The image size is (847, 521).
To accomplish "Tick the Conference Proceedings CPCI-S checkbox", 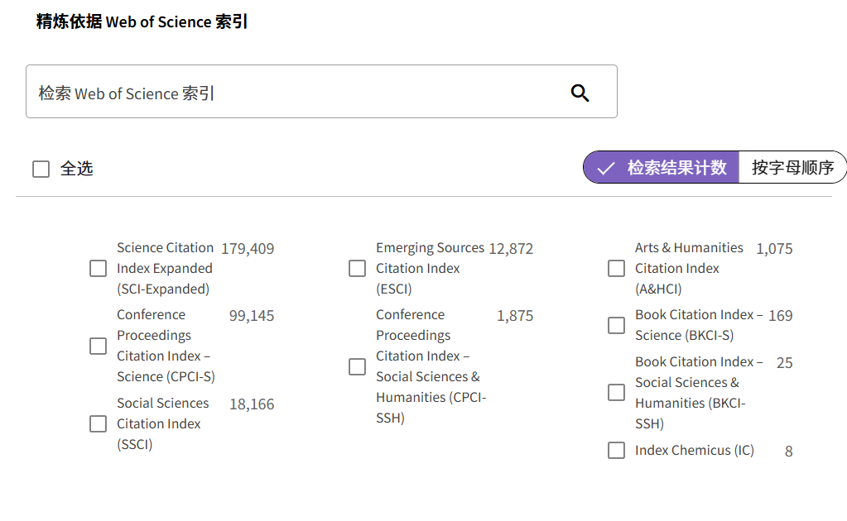I will pyautogui.click(x=98, y=345).
